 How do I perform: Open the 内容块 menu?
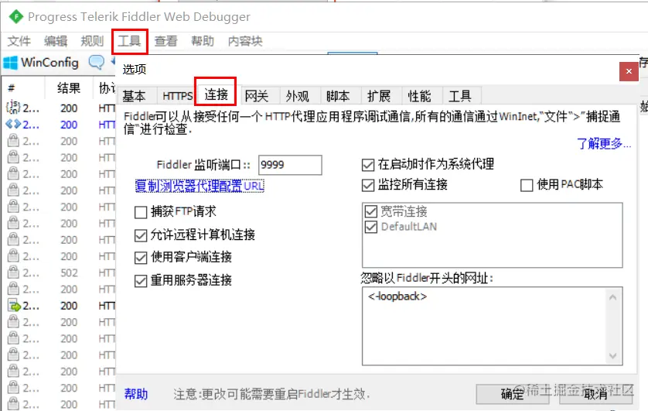tap(245, 41)
